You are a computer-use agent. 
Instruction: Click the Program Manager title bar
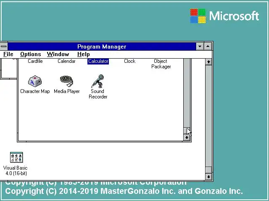(x=102, y=46)
